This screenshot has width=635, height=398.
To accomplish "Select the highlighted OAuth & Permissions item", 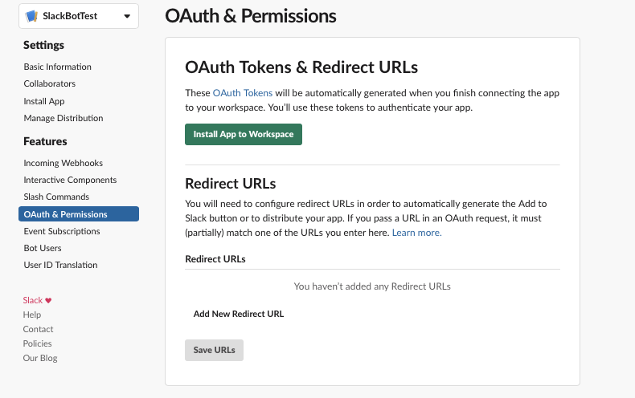I will [x=79, y=214].
